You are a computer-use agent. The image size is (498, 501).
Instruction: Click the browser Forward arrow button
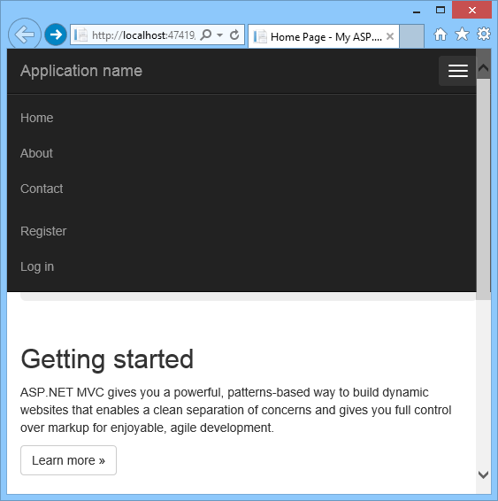tap(56, 35)
